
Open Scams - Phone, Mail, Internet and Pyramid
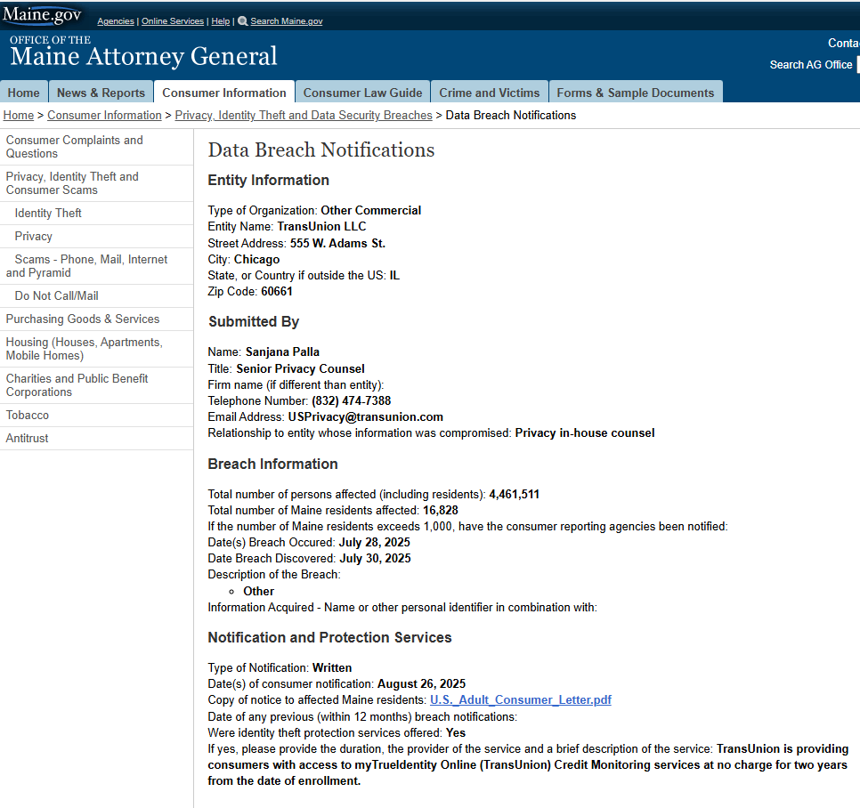pos(96,266)
